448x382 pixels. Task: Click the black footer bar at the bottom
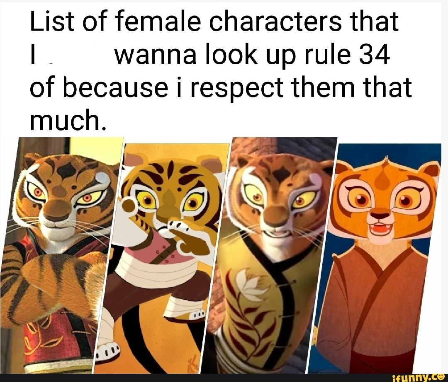pyautogui.click(x=224, y=378)
